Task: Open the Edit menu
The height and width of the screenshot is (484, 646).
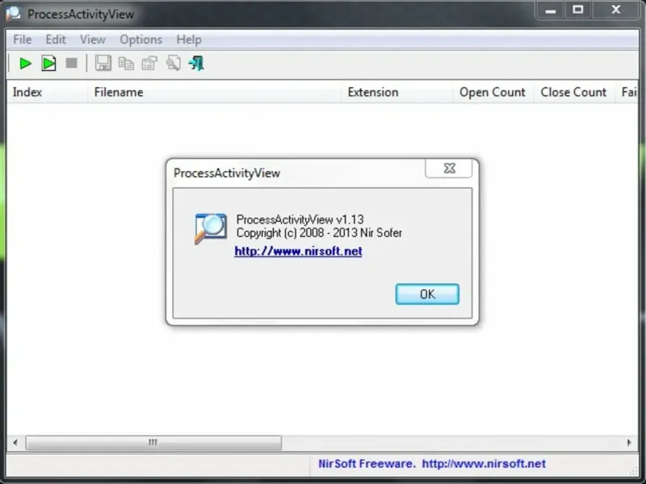Action: coord(56,40)
